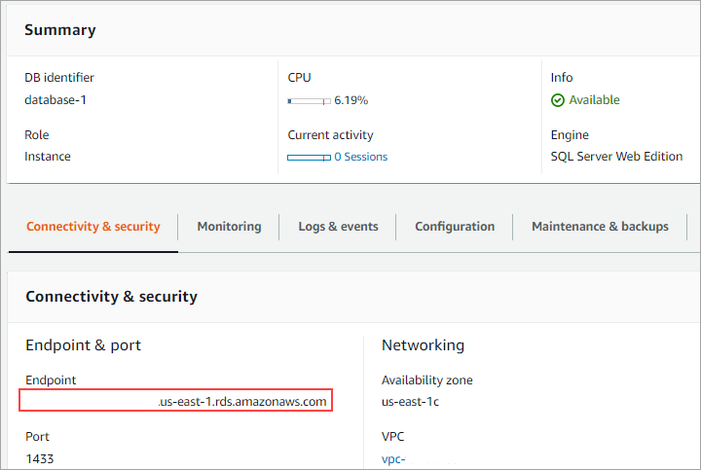Click the Availability zone label

click(427, 380)
